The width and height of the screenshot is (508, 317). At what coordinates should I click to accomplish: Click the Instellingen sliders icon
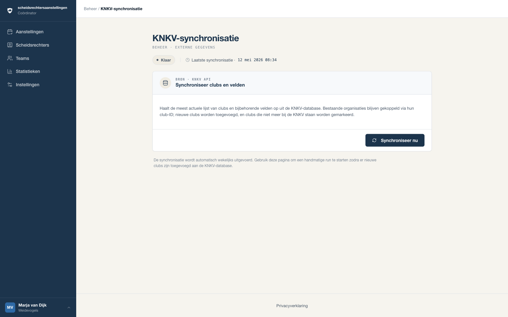[10, 85]
